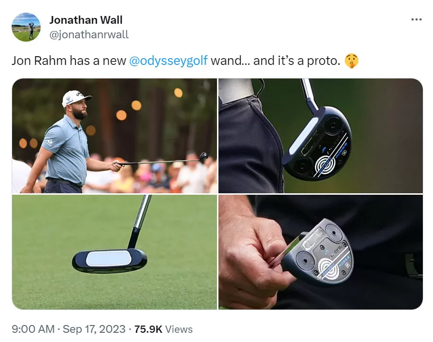The width and height of the screenshot is (433, 342).
Task: Click the white putter face insert
Action: coord(108,259)
